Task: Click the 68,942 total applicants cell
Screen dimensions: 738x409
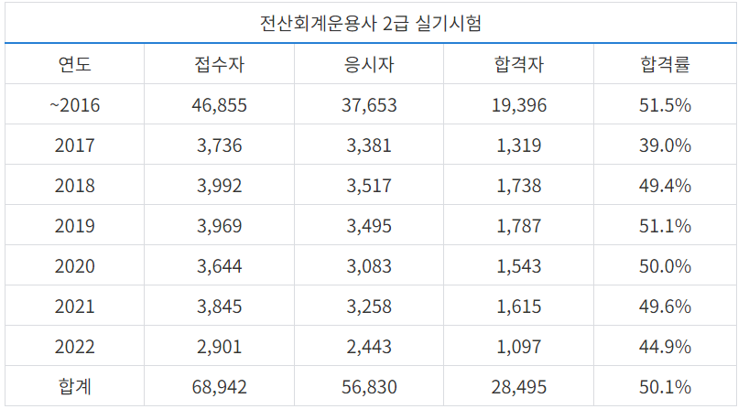Action: click(220, 386)
